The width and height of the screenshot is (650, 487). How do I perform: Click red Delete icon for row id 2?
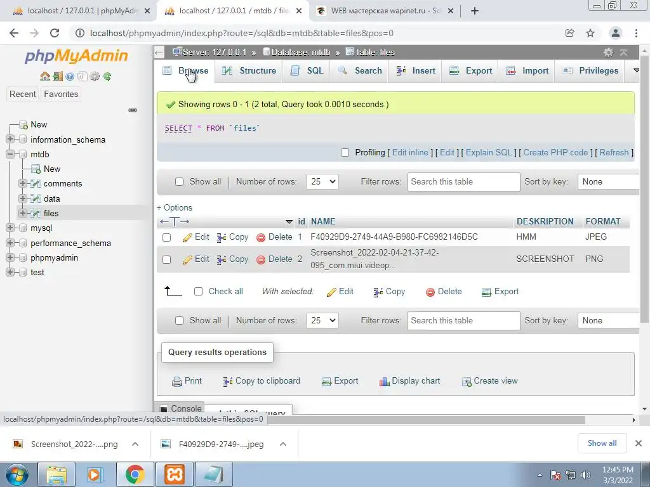pos(261,259)
